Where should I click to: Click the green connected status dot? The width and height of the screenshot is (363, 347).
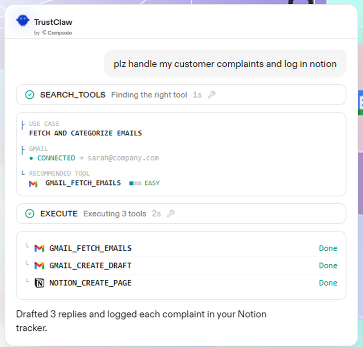pyautogui.click(x=31, y=158)
